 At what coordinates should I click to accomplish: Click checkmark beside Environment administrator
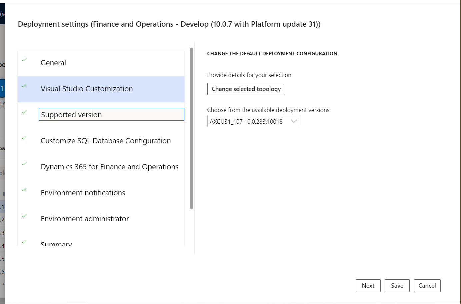[24, 216]
